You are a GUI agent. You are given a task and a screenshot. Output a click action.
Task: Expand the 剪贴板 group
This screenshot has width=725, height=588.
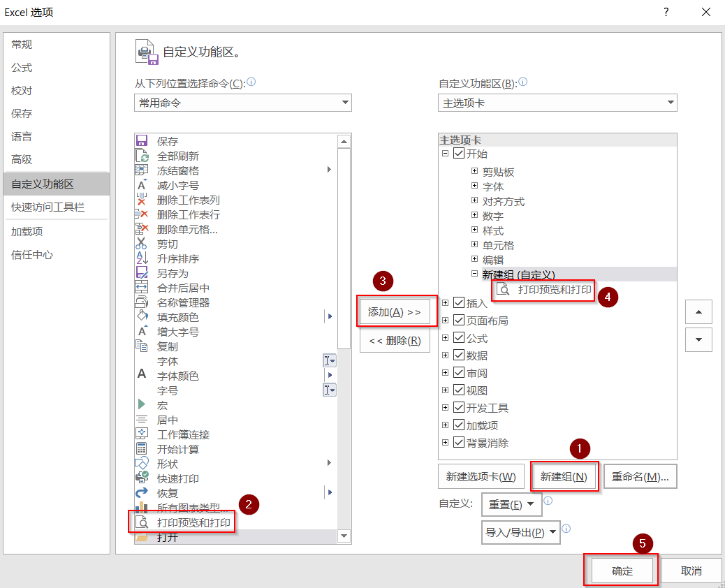[474, 171]
